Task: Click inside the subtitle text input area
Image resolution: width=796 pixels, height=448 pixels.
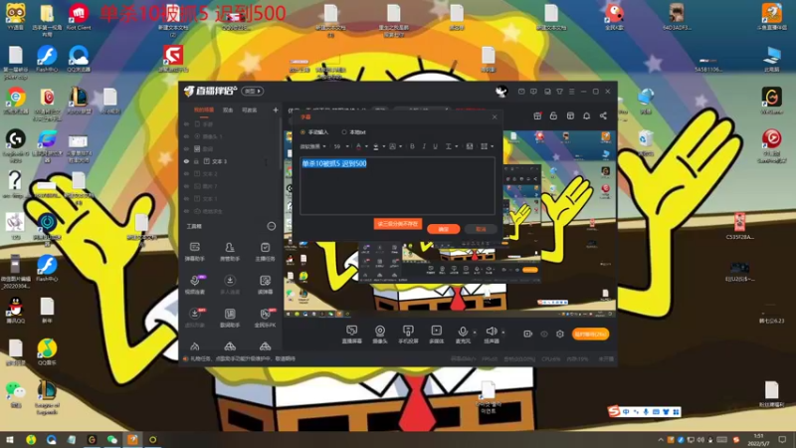Action: point(397,186)
